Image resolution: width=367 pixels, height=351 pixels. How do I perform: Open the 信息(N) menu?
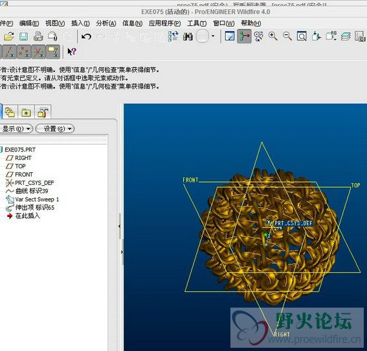[x=132, y=23]
